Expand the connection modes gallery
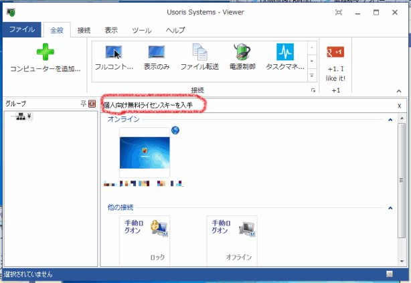 (312, 76)
